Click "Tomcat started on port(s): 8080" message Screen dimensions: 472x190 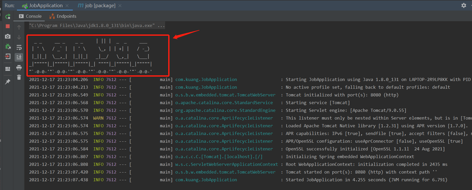pos(362,172)
